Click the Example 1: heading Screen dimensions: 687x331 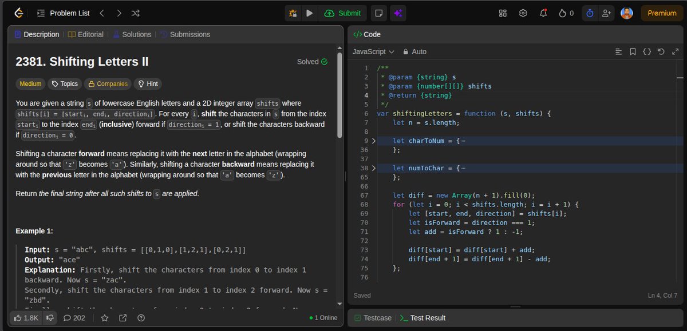[34, 231]
